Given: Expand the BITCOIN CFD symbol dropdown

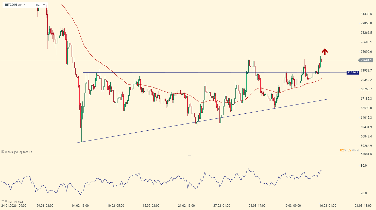Looking at the screenshot, I should pos(25,5).
